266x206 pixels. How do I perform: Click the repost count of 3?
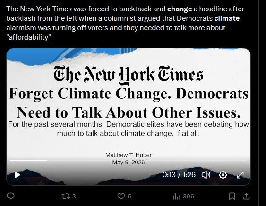[x=74, y=197]
